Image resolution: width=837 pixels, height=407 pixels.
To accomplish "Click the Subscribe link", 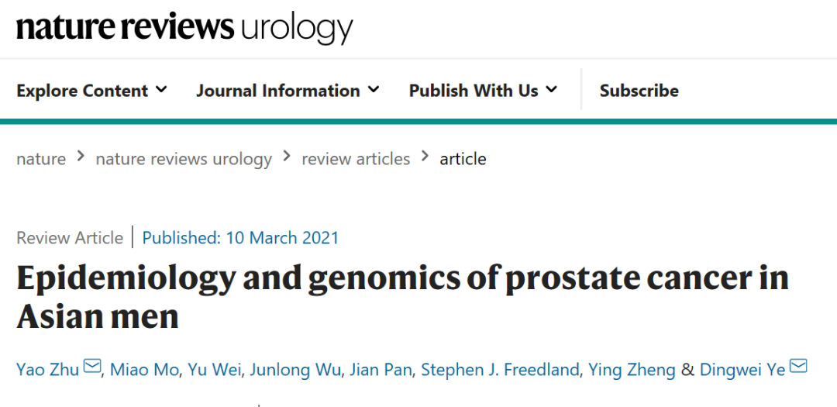I will [639, 91].
